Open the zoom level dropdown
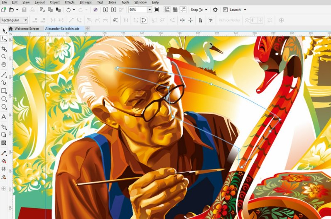The width and height of the screenshot is (331, 219). click(149, 10)
